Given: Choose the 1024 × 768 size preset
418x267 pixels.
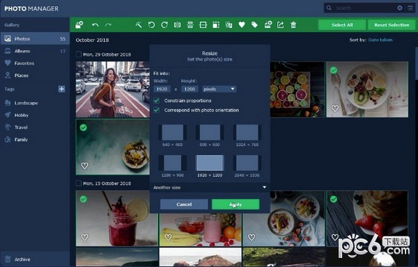Looking at the screenshot, I should point(247,136).
